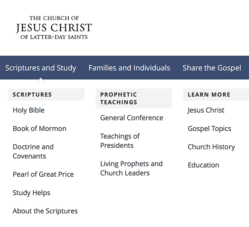Select Living Prophets and Church Leaders
The width and height of the screenshot is (249, 227).
pyautogui.click(x=131, y=168)
